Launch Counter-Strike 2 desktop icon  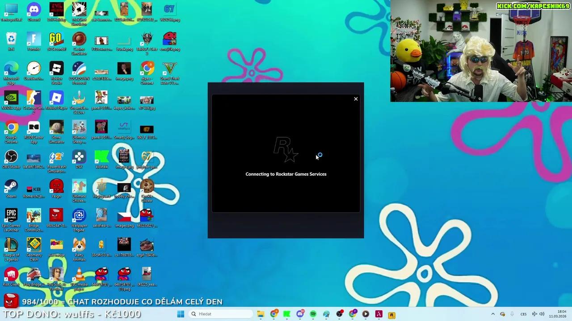tap(34, 103)
